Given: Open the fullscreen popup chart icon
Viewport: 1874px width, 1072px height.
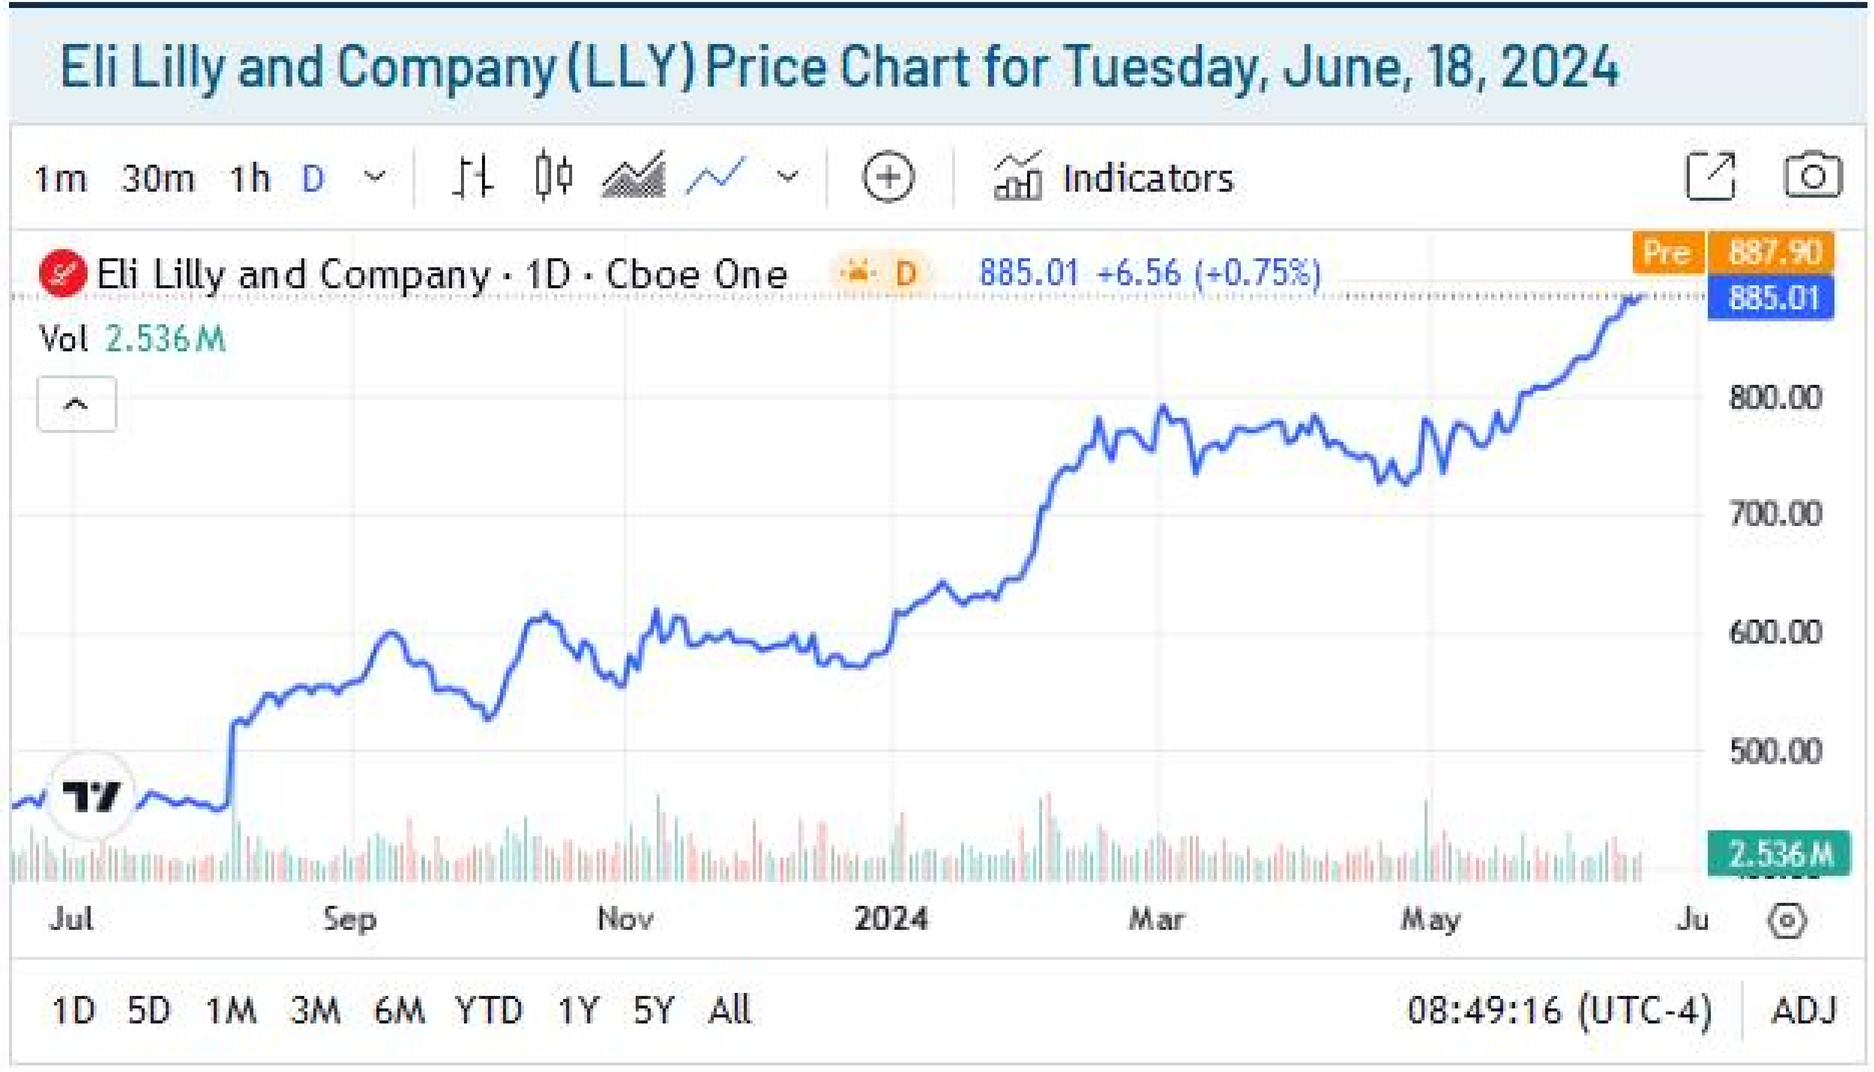Looking at the screenshot, I should pos(1710,177).
